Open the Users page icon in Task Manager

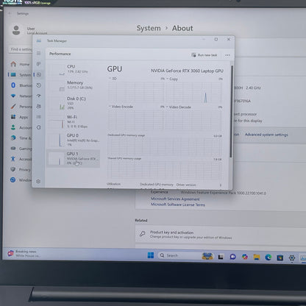pyautogui.click(x=38, y=107)
